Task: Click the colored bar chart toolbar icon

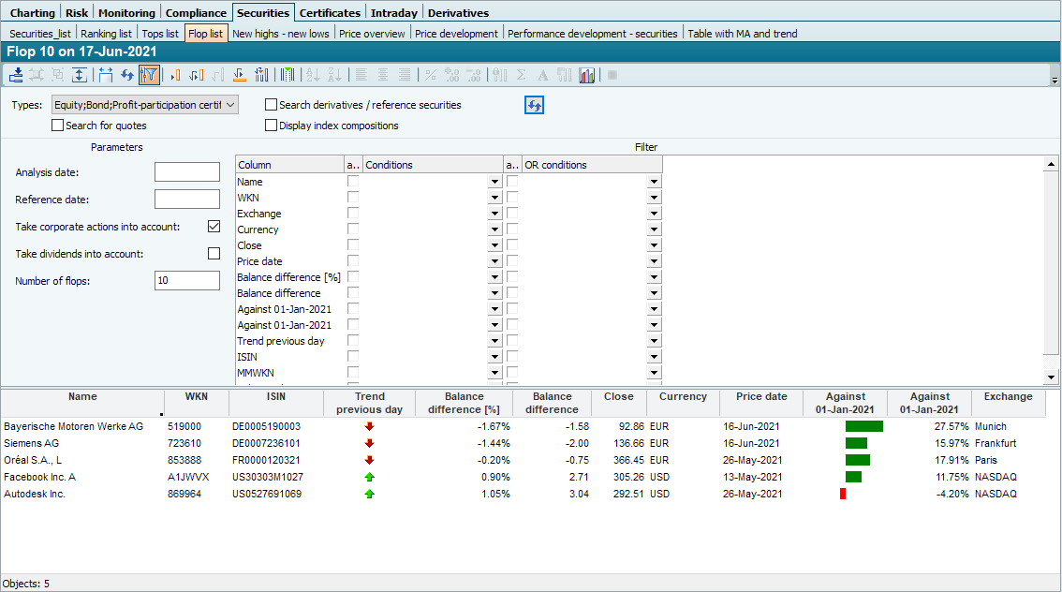Action: tap(587, 75)
